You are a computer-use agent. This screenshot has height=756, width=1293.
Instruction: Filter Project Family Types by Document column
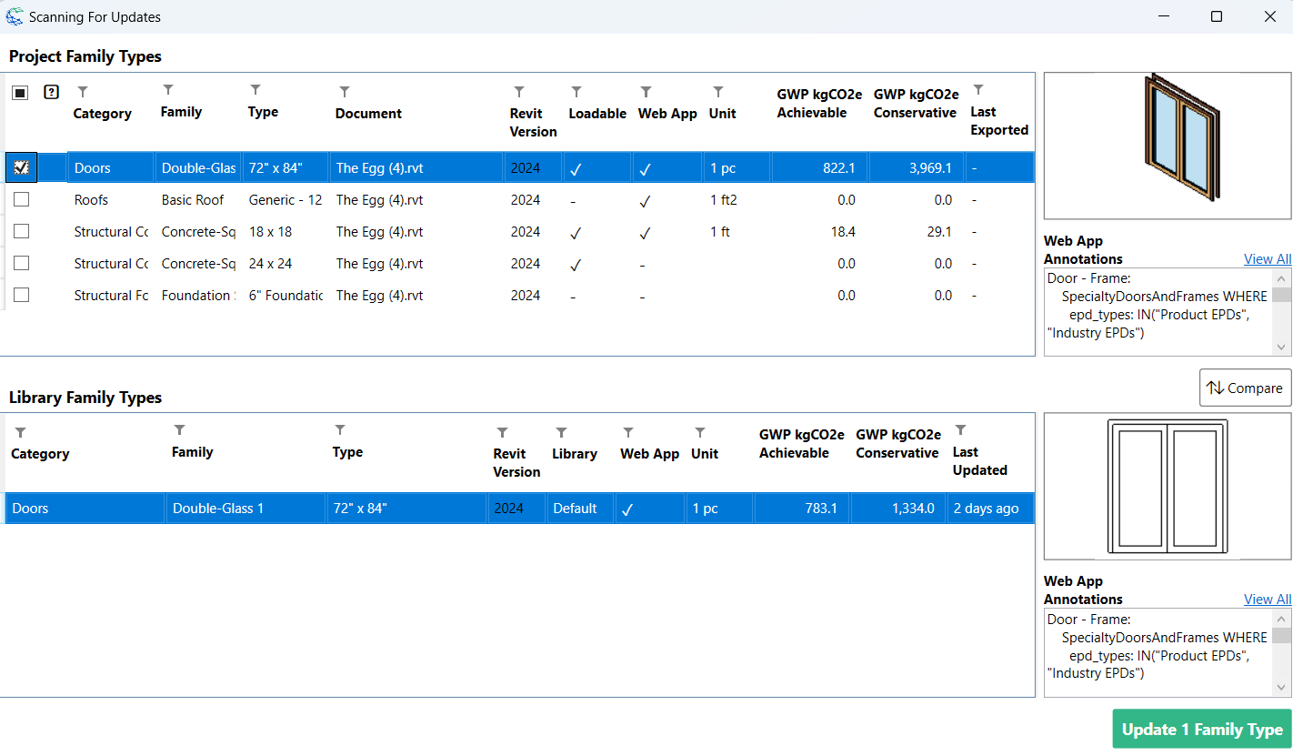[x=345, y=92]
